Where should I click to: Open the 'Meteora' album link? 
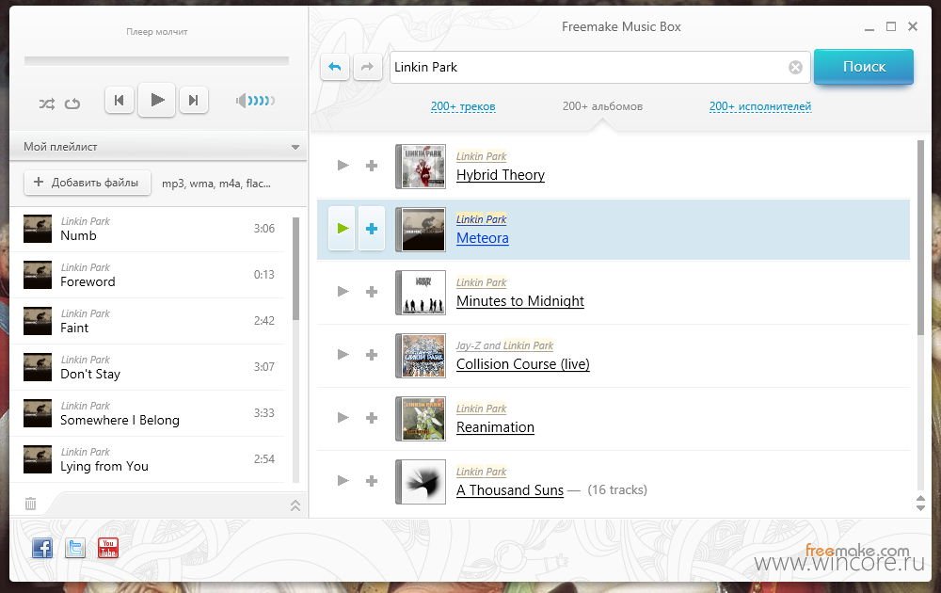click(x=483, y=238)
